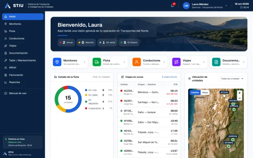The height and width of the screenshot is (158, 253).
Task: Open Reportes in the sidebar
Action: click(23, 82)
